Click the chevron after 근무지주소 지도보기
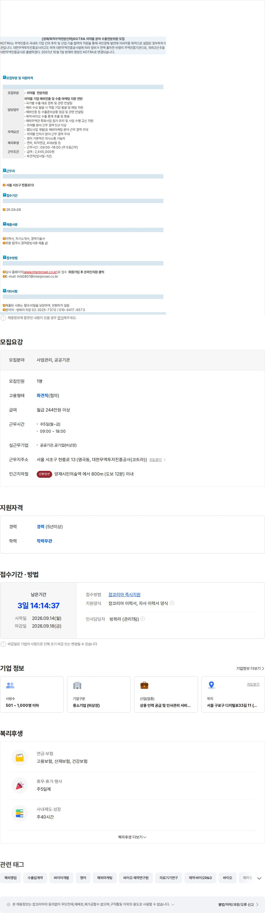The image size is (265, 913). 165,460
